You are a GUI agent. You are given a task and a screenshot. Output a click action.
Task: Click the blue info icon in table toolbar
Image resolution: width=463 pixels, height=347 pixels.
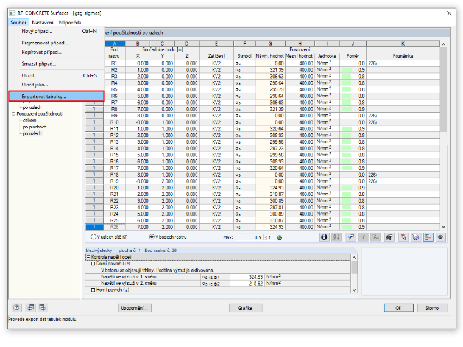tap(324, 237)
